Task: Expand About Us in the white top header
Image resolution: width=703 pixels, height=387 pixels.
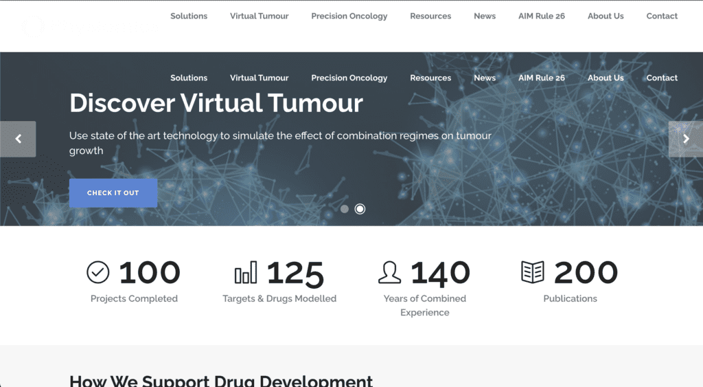Action: (606, 16)
